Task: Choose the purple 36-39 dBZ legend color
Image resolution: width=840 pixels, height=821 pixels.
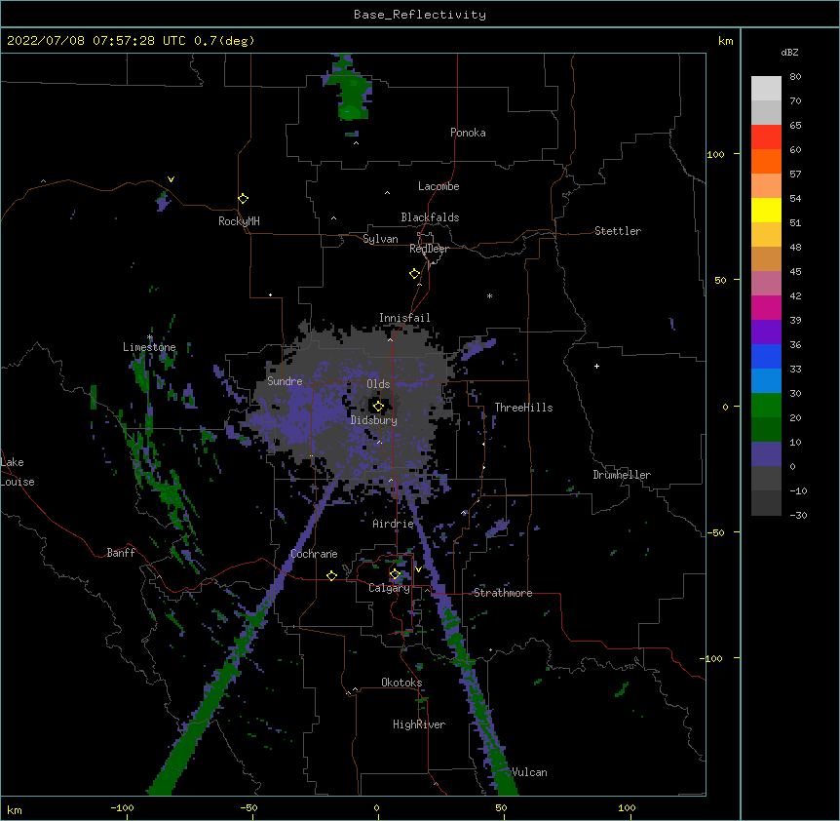Action: [x=766, y=332]
